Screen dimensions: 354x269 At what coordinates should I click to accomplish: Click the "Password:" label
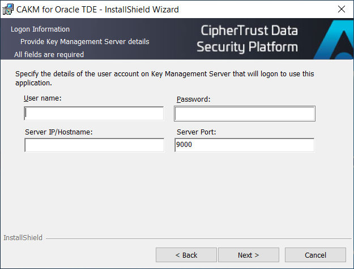194,99
